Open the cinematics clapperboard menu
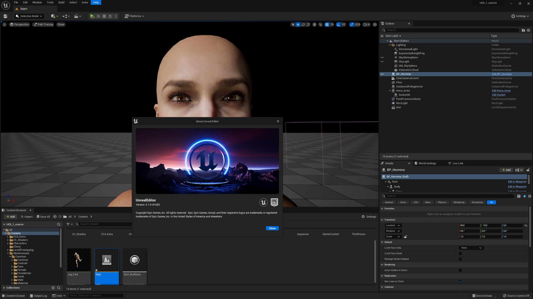 coord(78,16)
